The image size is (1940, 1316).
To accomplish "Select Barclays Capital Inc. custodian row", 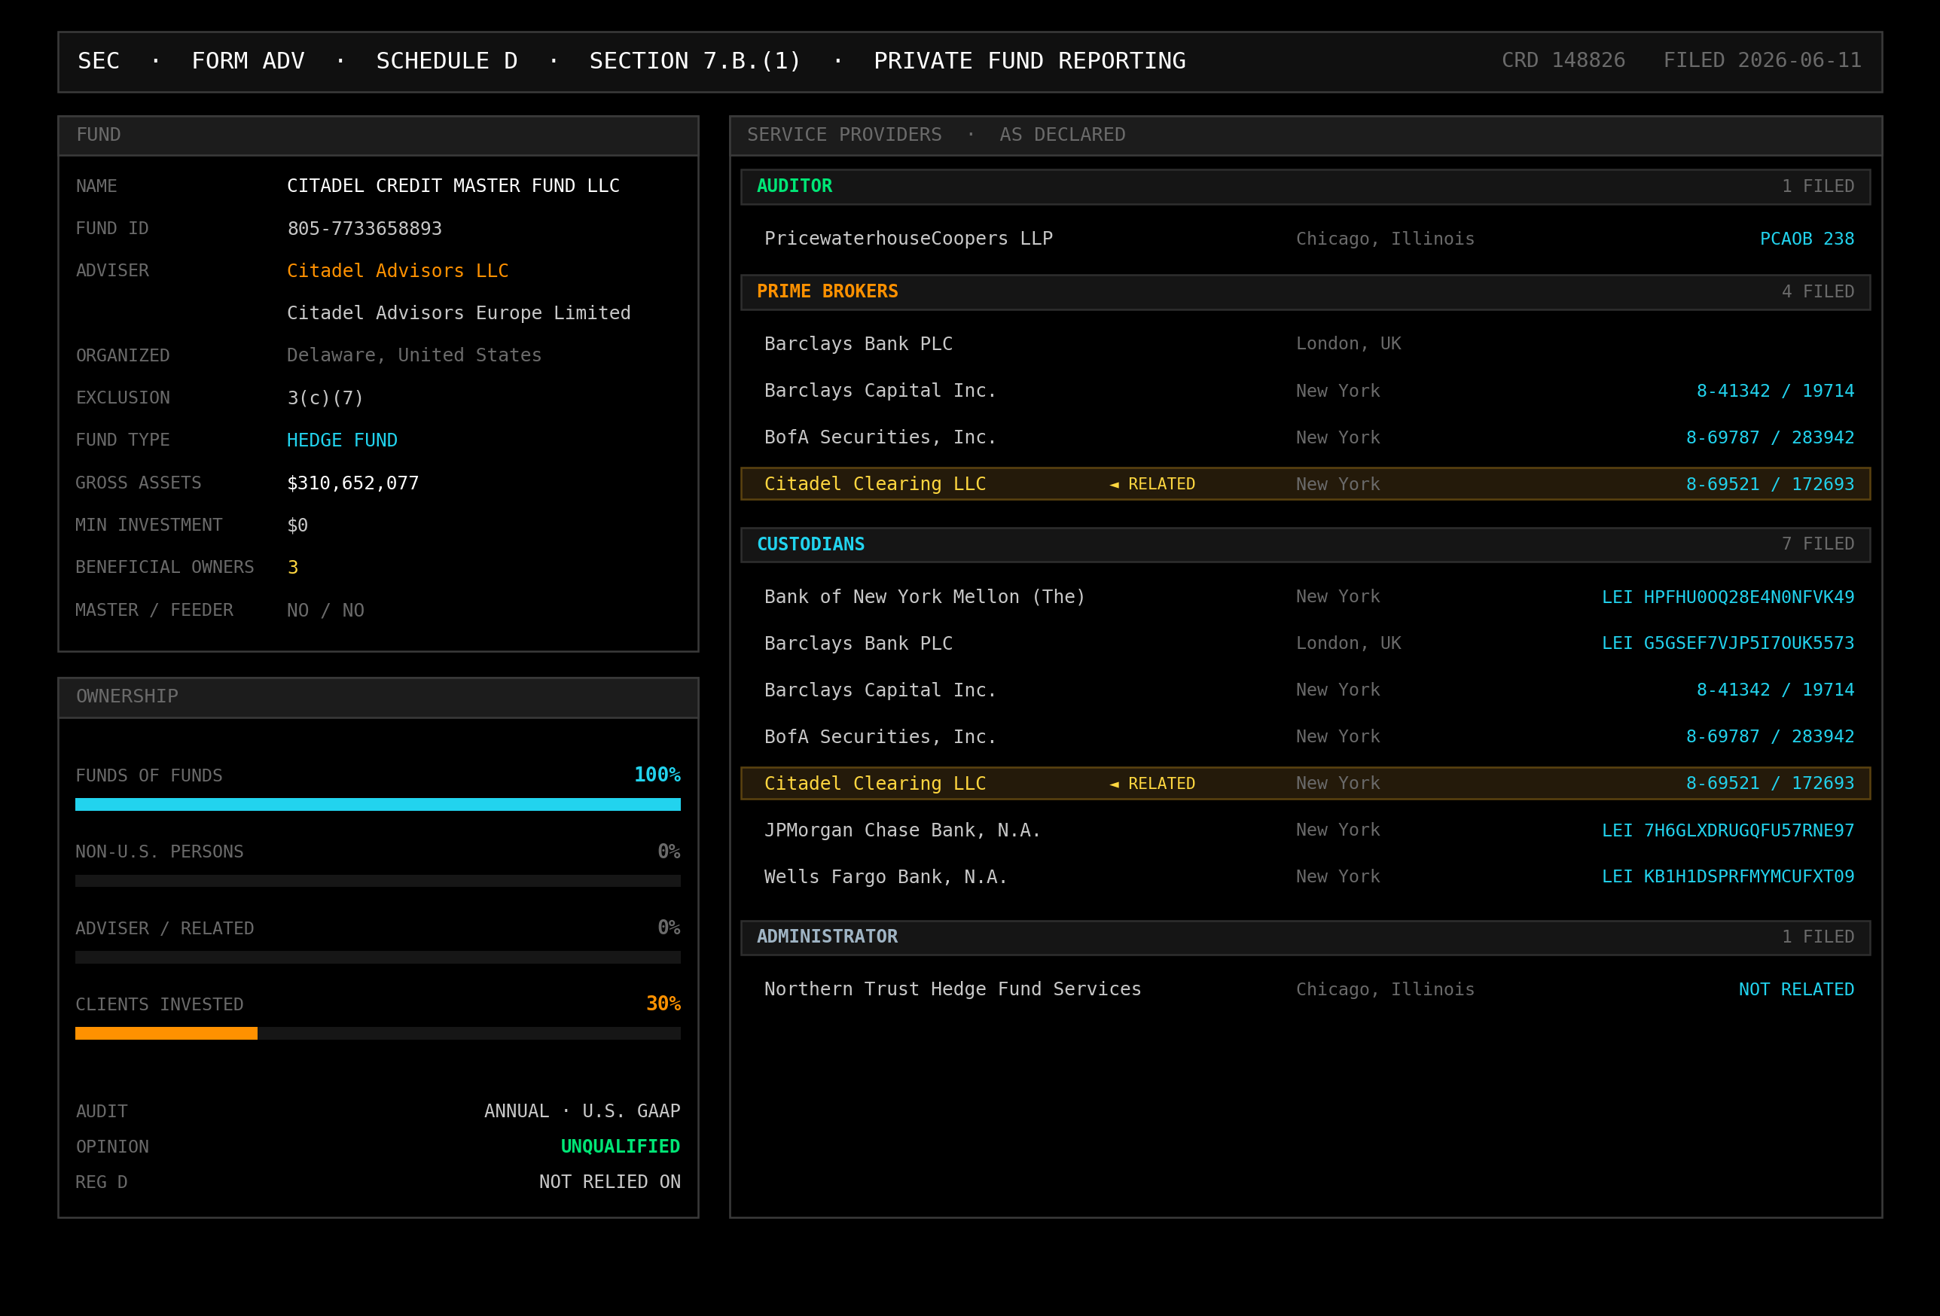I will tap(1304, 690).
